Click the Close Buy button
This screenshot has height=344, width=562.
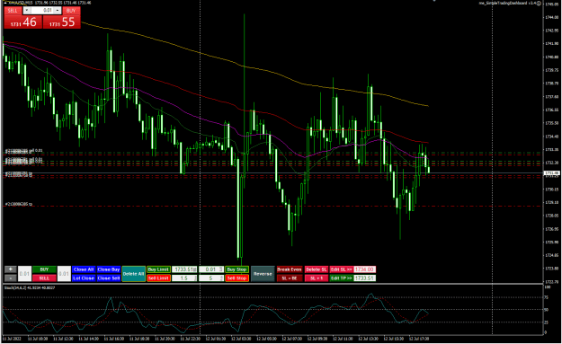[x=109, y=269]
